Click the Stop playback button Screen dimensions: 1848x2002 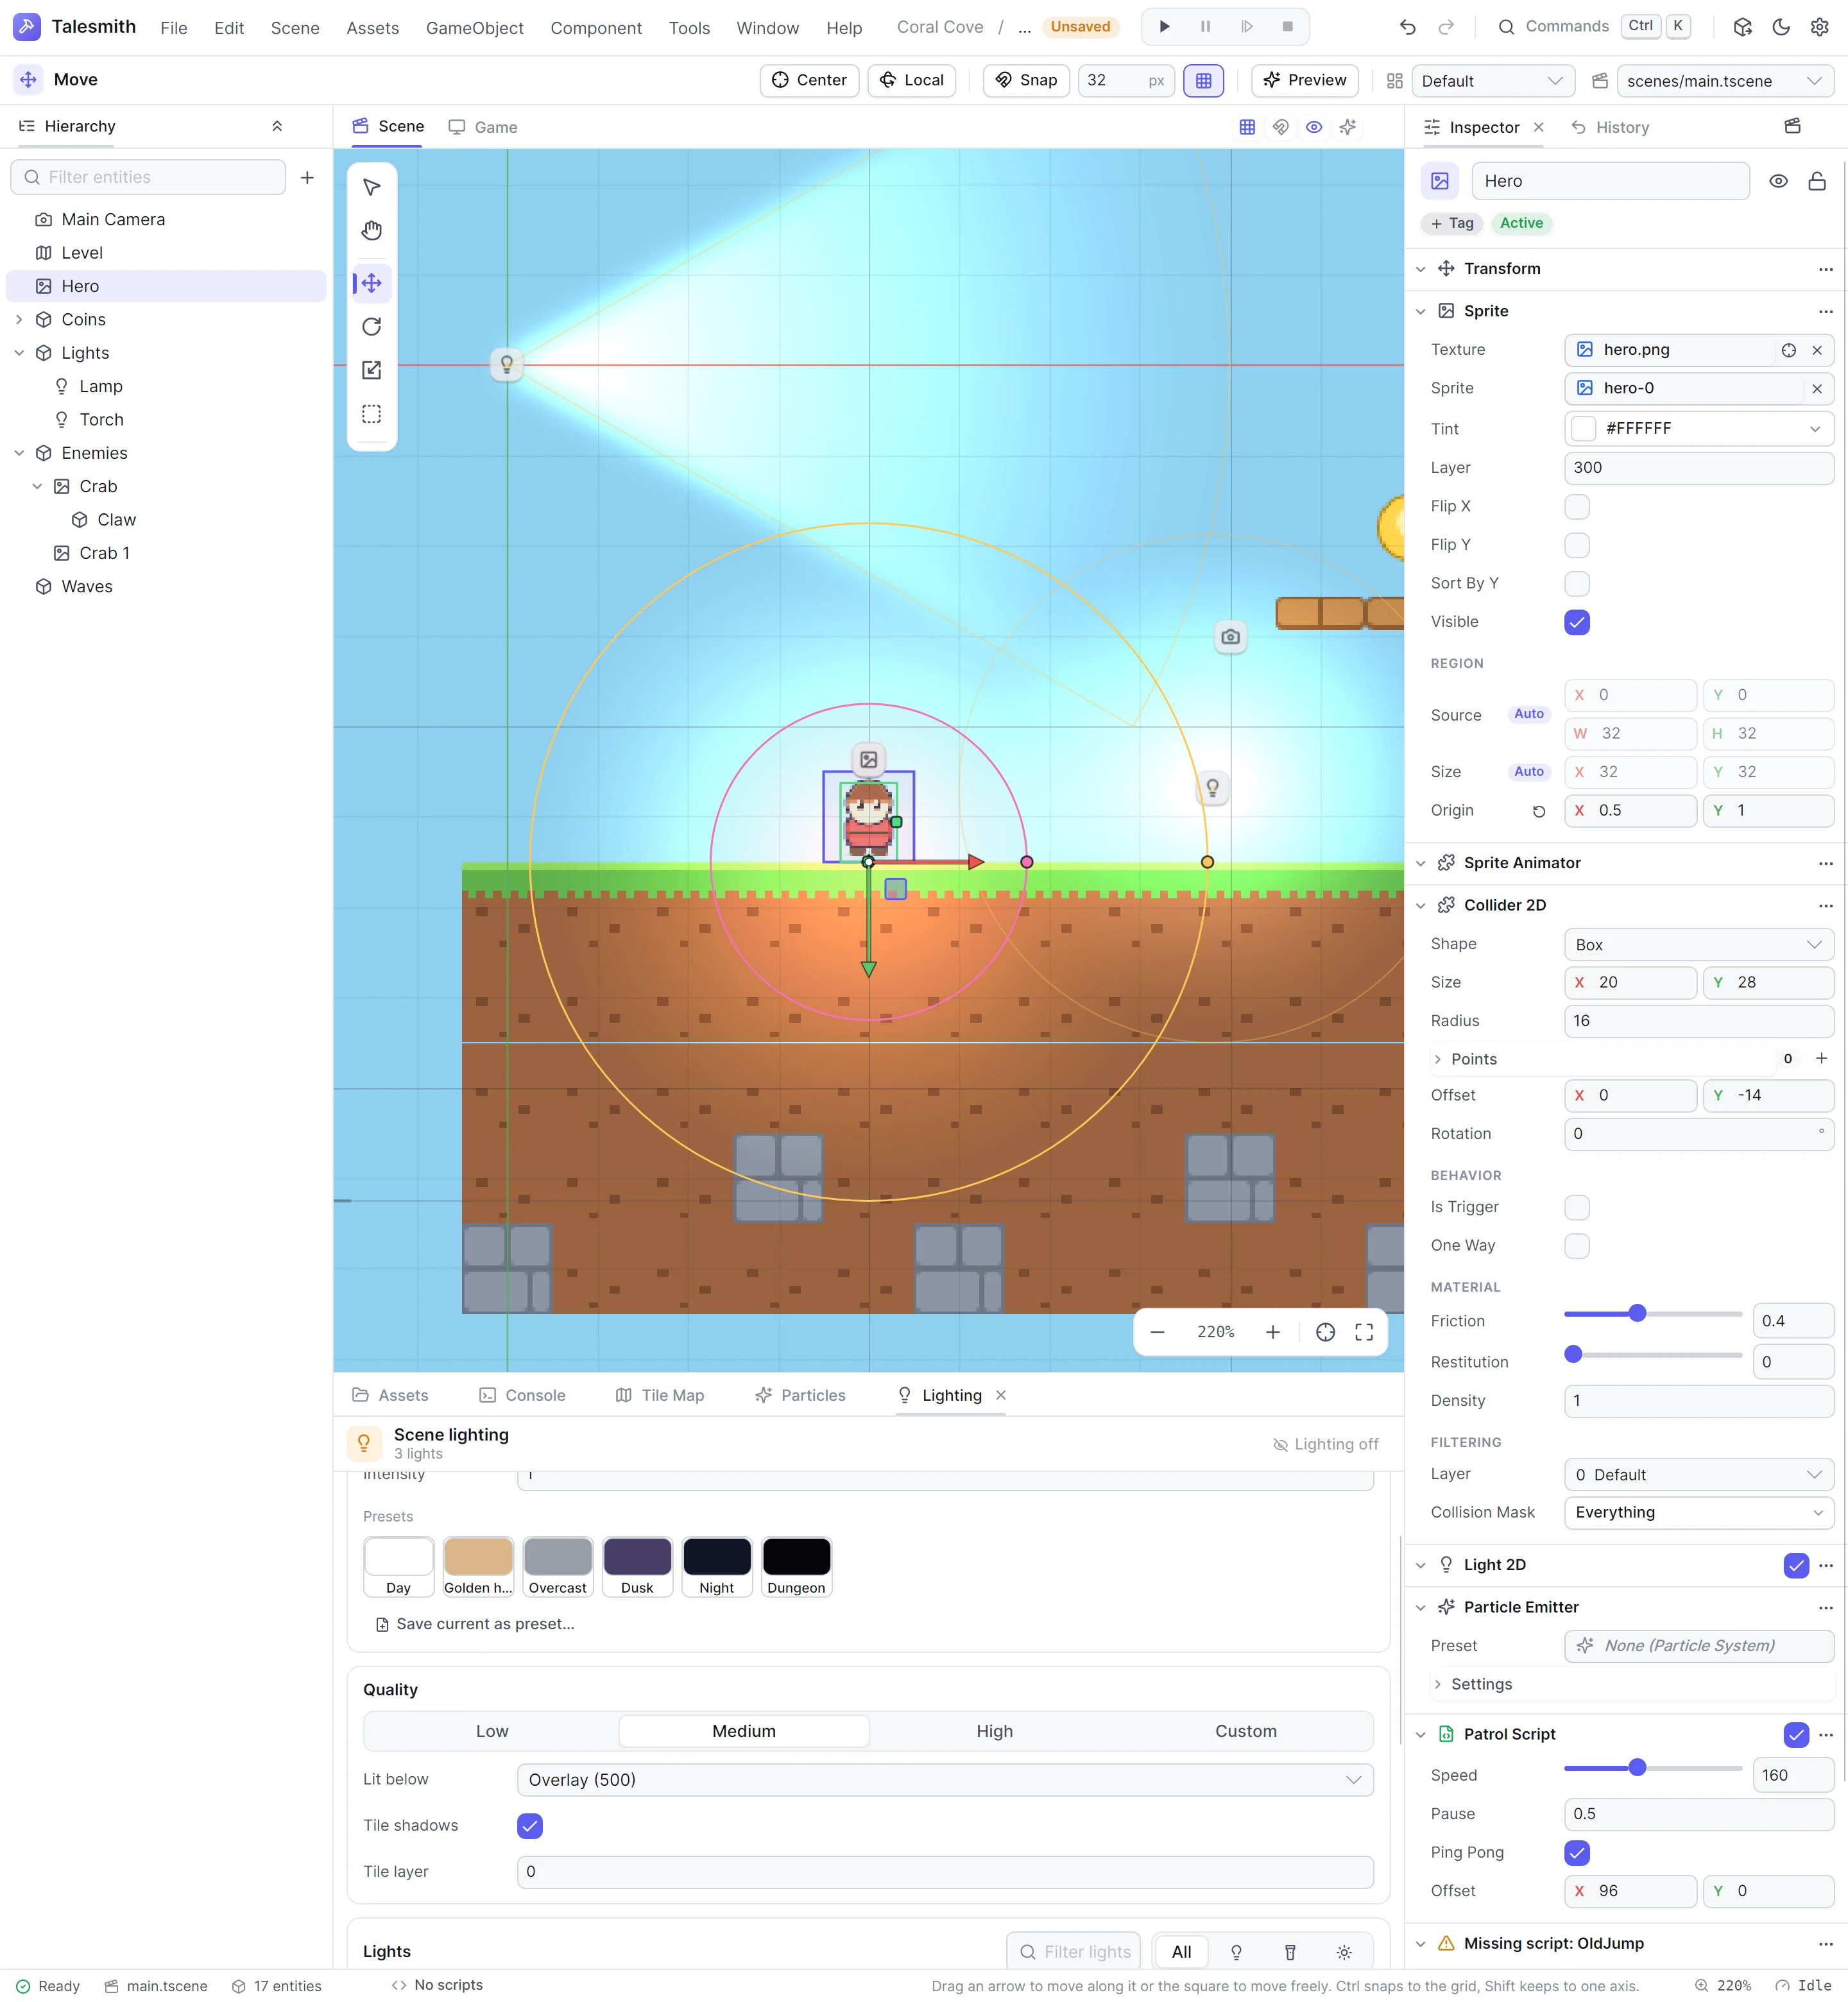pyautogui.click(x=1288, y=27)
